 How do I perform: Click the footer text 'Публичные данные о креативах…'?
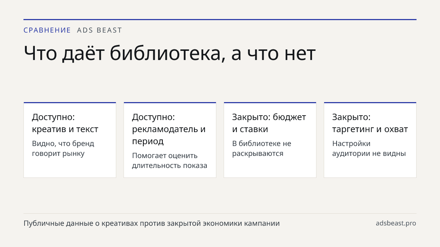pyautogui.click(x=152, y=224)
